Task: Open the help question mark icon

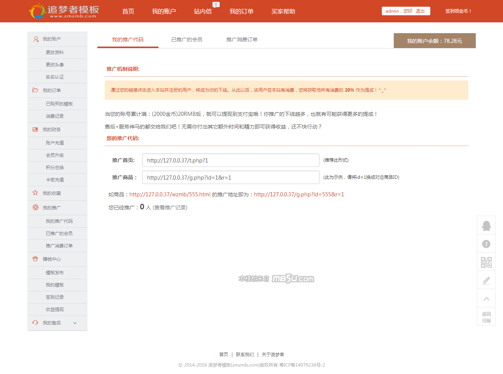Action: pos(486,244)
